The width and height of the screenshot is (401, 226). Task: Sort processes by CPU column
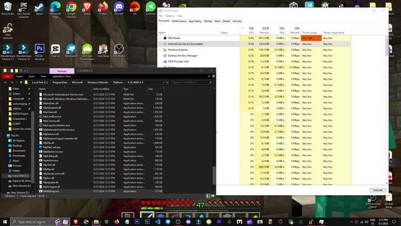click(x=247, y=30)
